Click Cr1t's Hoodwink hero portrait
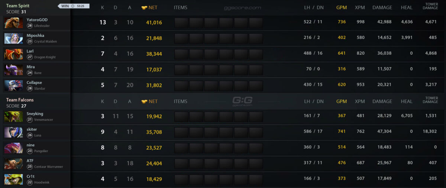This screenshot has width=446, height=188. pos(14,179)
